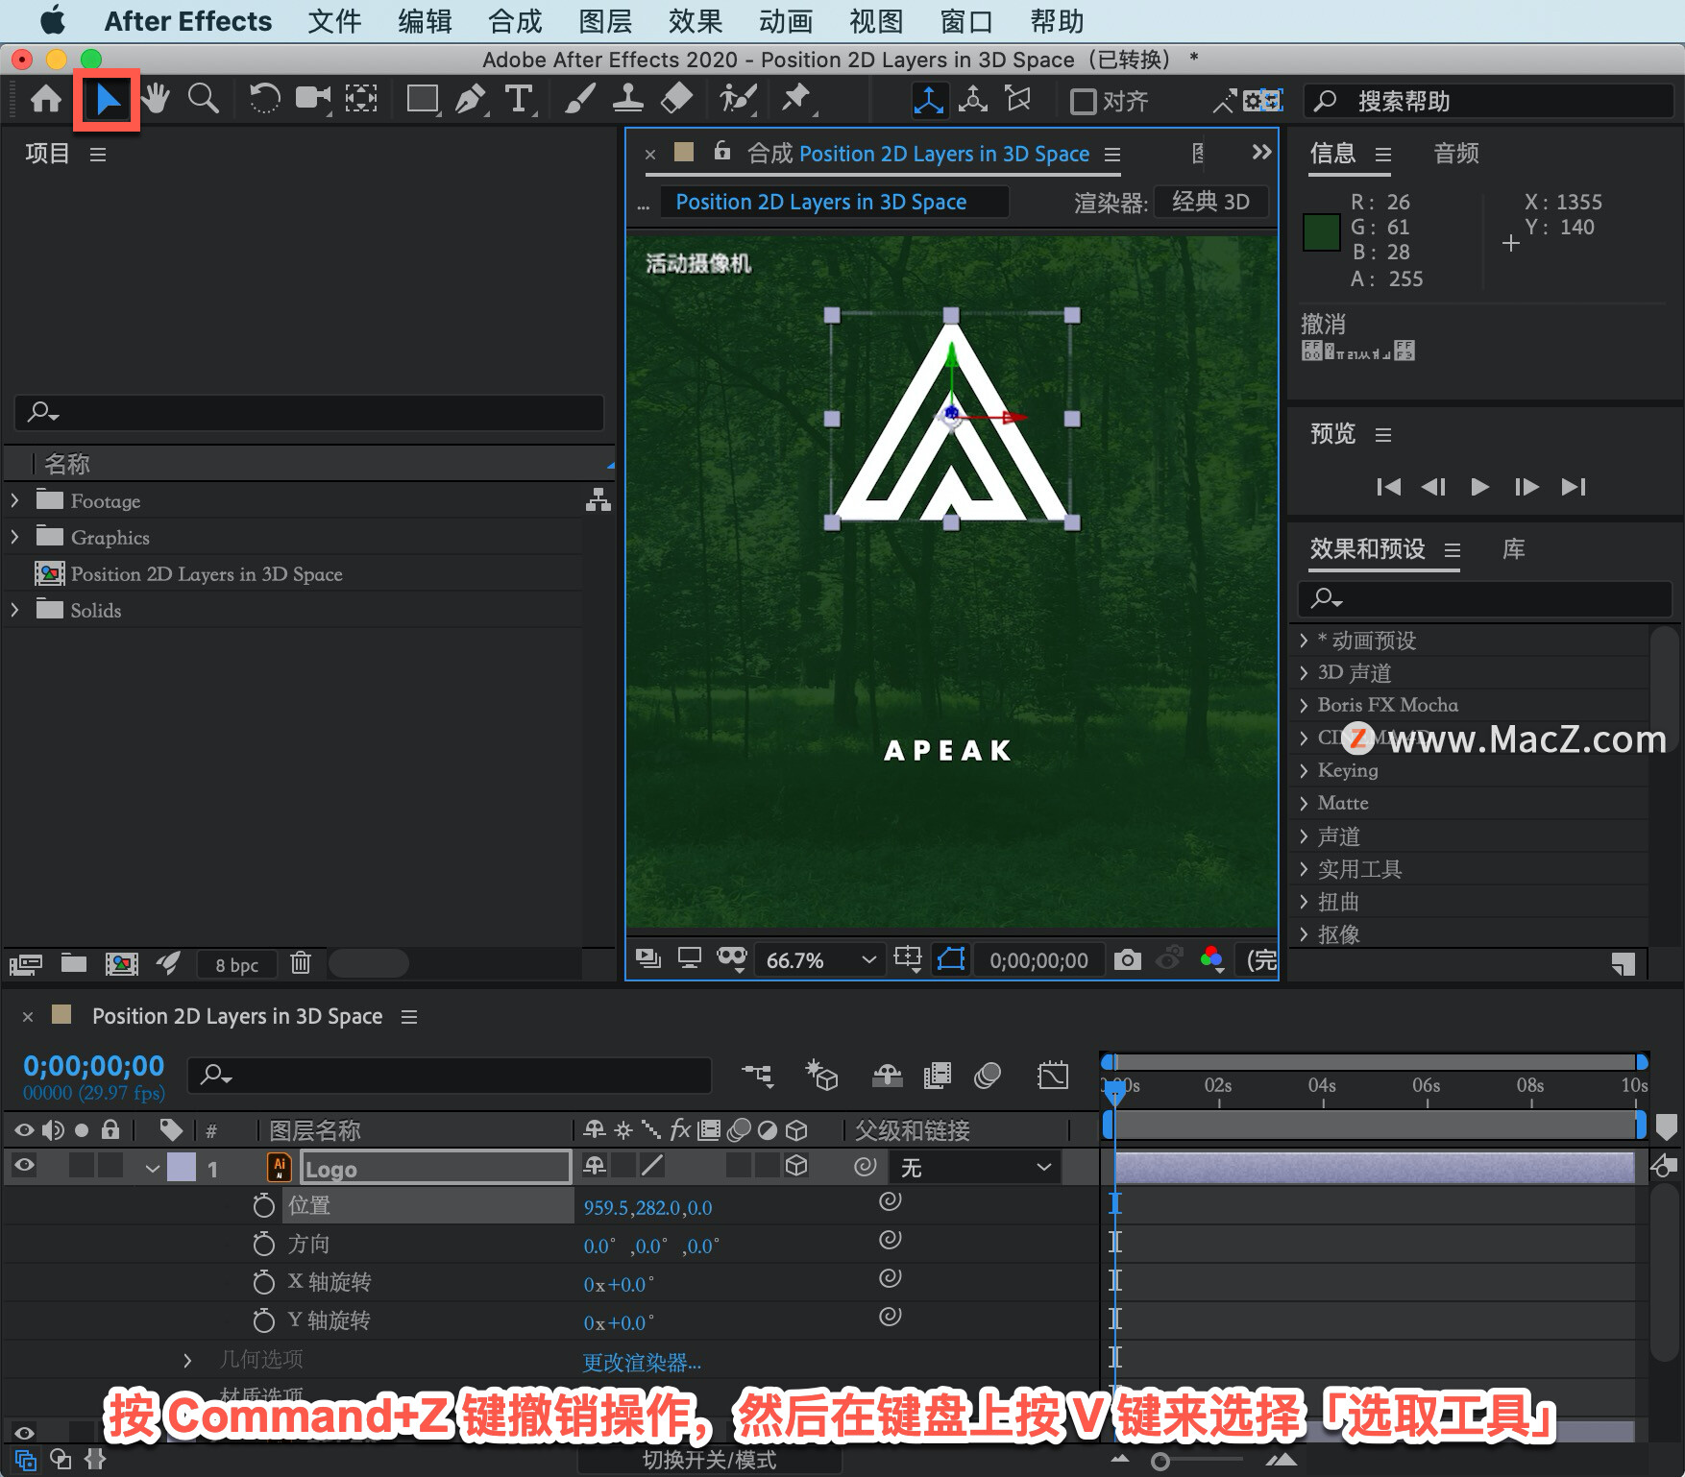Click the Home icon in toolbar
This screenshot has width=1685, height=1477.
coord(46,100)
